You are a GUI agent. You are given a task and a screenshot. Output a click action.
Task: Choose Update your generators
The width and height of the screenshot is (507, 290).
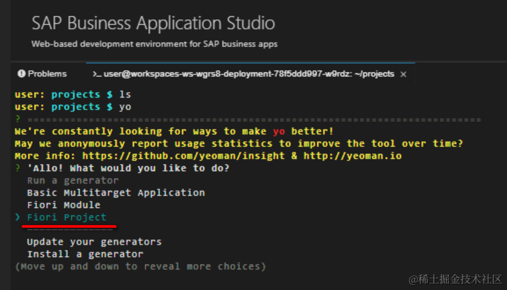[x=94, y=242]
